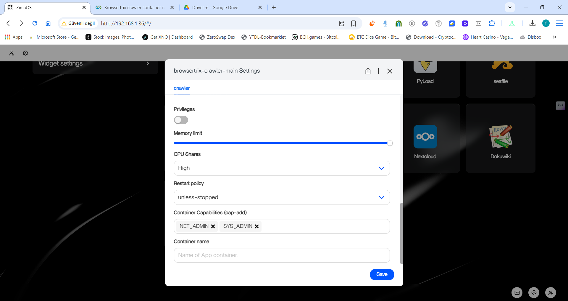This screenshot has height=301, width=568.
Task: Expand the Widget settings chevron
Action: (x=148, y=63)
